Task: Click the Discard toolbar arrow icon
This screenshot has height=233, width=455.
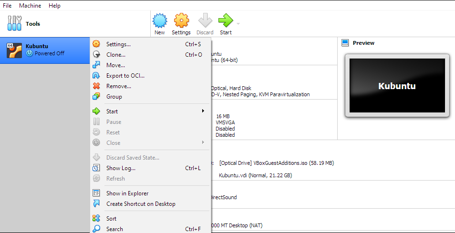Action: pyautogui.click(x=205, y=20)
